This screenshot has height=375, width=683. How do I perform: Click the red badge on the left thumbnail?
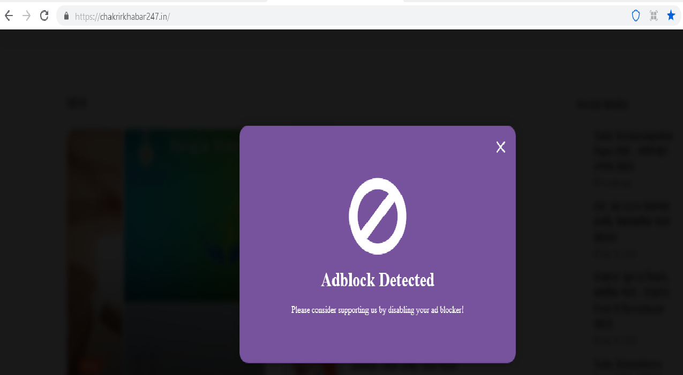click(x=89, y=366)
